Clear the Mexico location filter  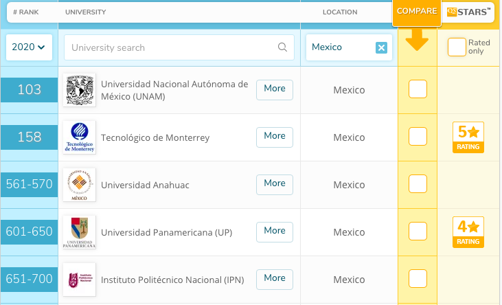click(x=381, y=47)
